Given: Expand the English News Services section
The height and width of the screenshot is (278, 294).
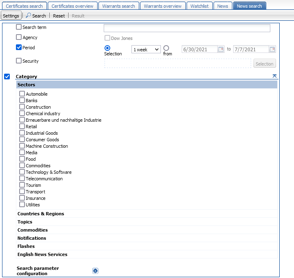Looking at the screenshot, I should [x=42, y=254].
